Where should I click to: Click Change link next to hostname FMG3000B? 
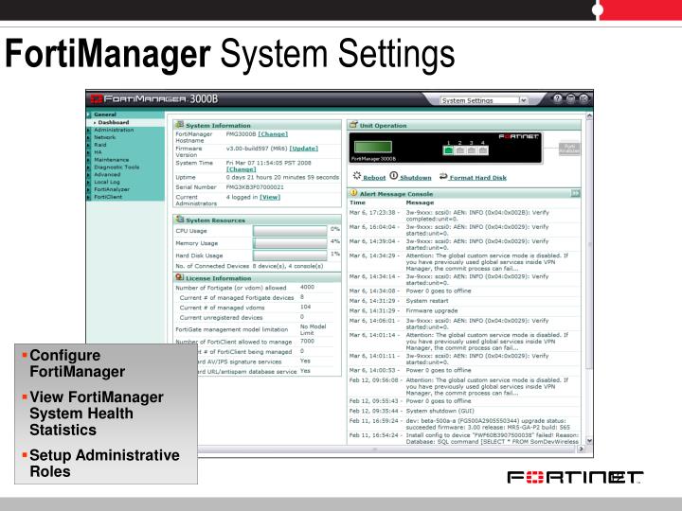273,134
